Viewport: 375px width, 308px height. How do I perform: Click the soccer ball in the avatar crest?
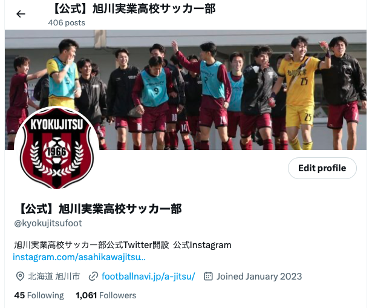point(56,151)
